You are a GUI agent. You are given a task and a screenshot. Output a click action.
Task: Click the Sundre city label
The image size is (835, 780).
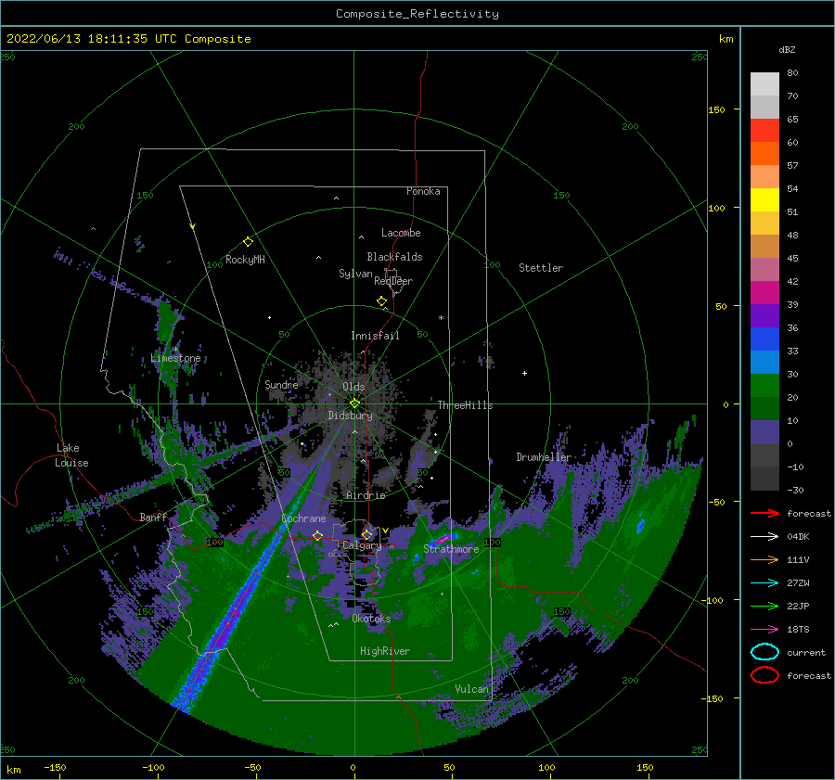[x=281, y=384]
